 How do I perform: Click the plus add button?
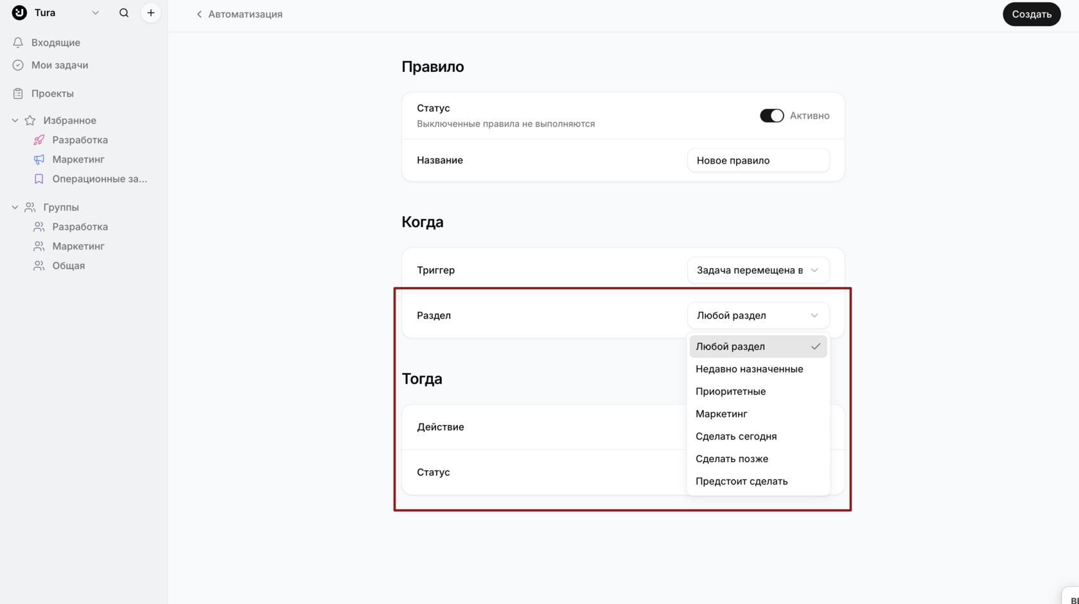pyautogui.click(x=151, y=13)
